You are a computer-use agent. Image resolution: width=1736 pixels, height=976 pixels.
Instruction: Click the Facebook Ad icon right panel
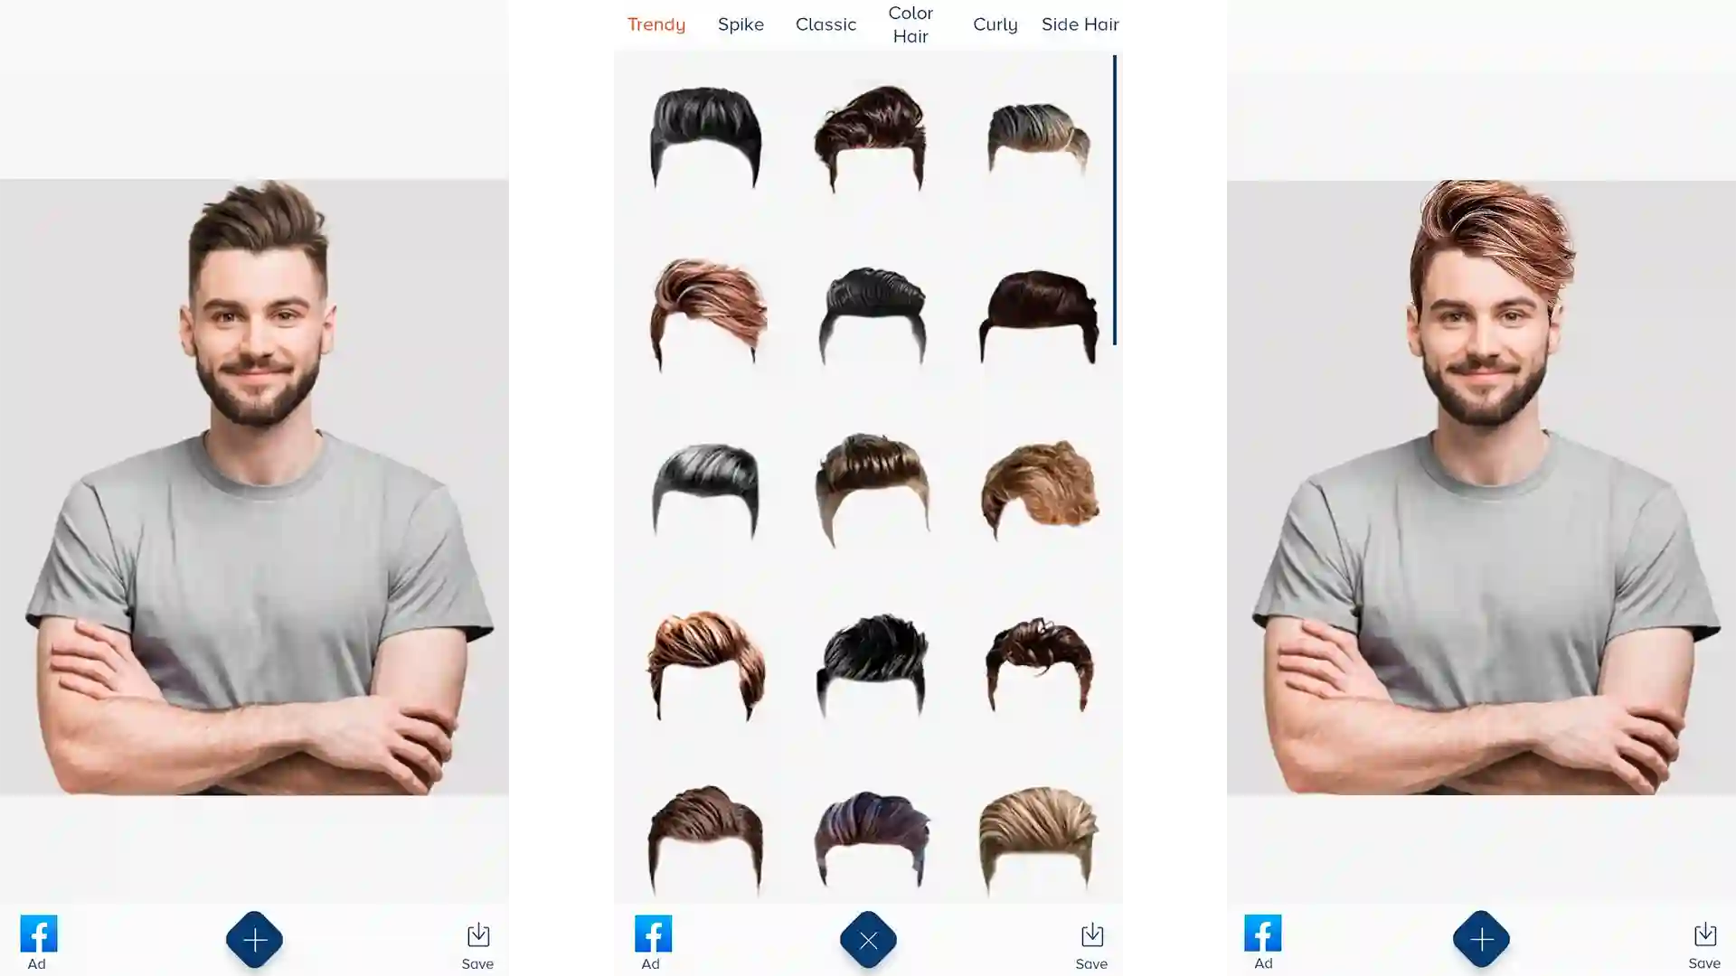click(1264, 942)
